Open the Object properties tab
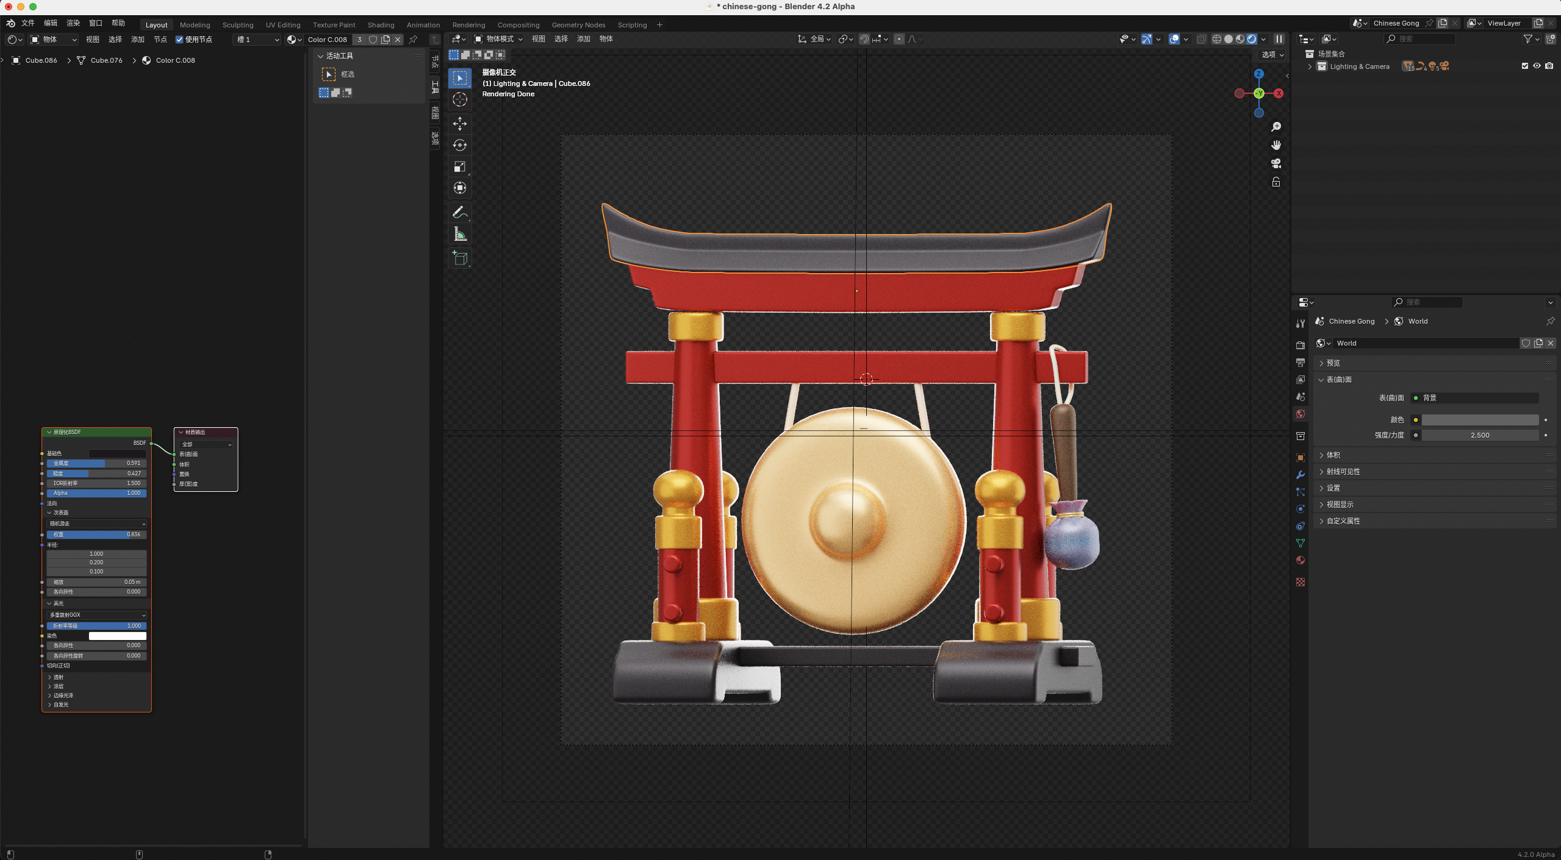This screenshot has width=1561, height=860. tap(1301, 457)
